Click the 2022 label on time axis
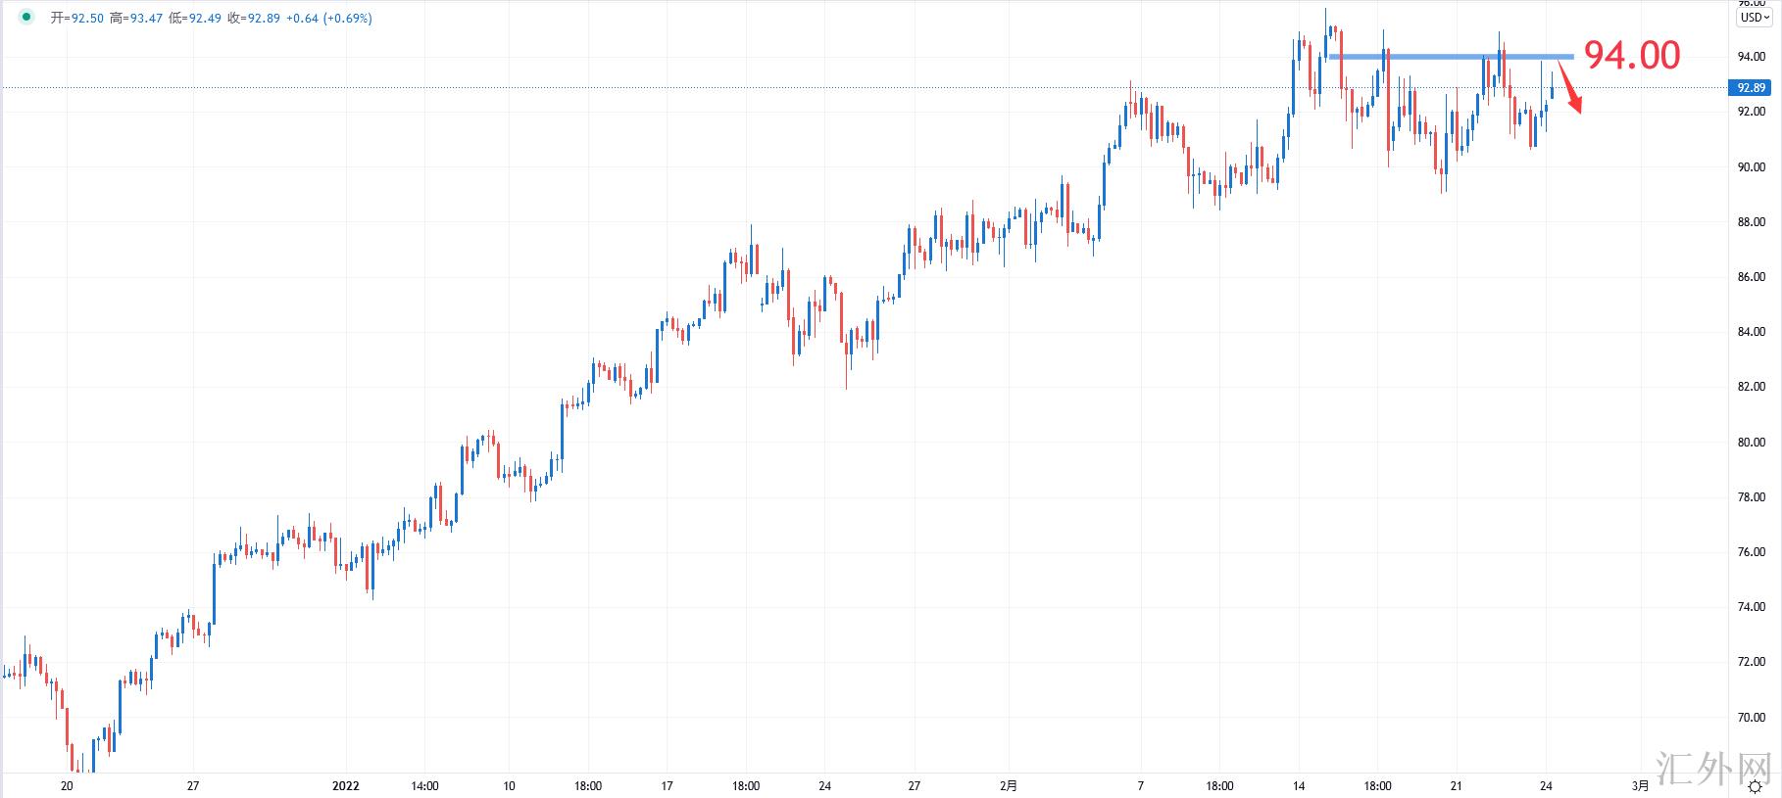Image resolution: width=1782 pixels, height=798 pixels. [x=346, y=785]
